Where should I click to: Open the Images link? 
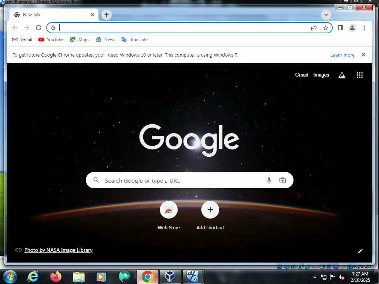[321, 75]
